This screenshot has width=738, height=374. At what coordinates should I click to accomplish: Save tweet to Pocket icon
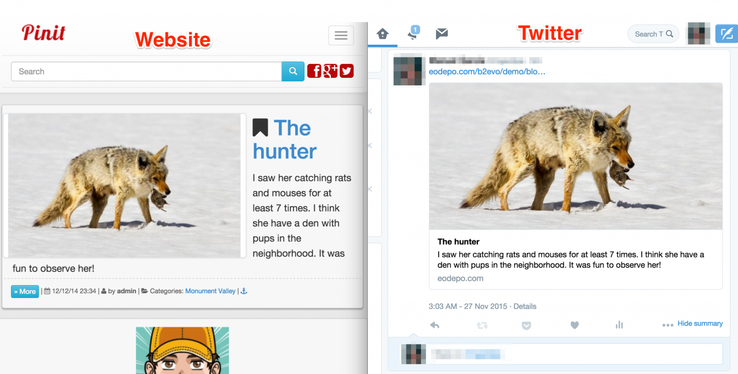[526, 325]
